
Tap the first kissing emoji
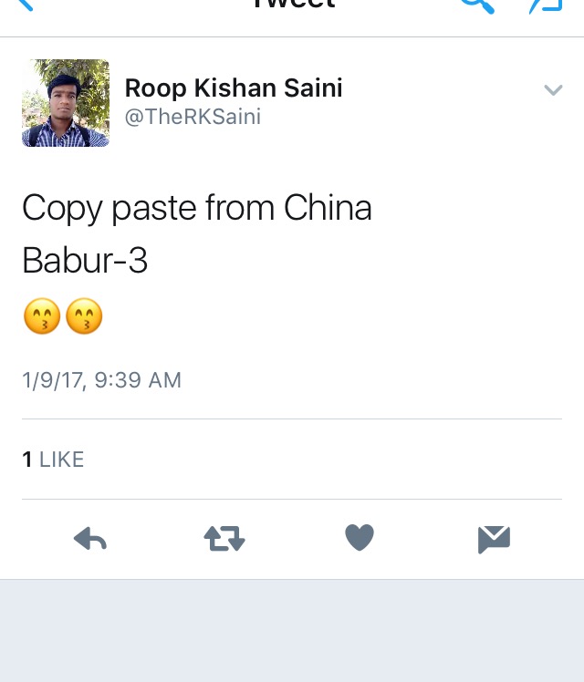point(42,316)
